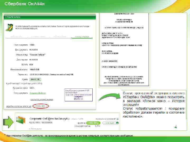The image size is (190, 142).
Task: Click the boxed sum field 1000.00 RUB
Action: tap(35, 79)
